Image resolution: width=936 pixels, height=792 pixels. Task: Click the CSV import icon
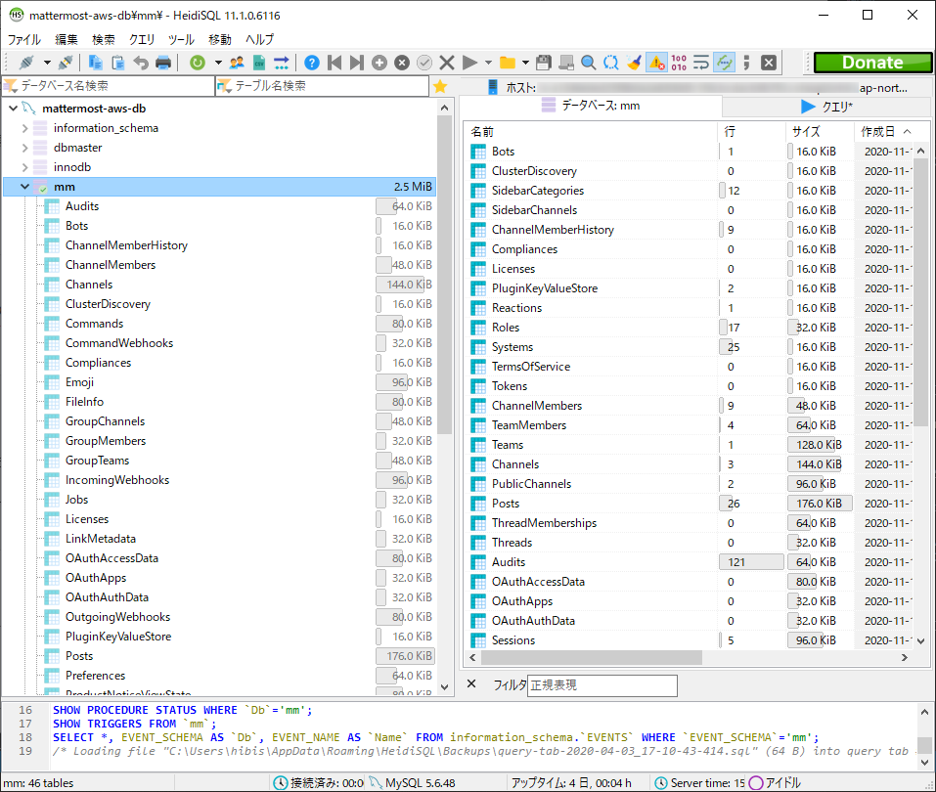259,63
